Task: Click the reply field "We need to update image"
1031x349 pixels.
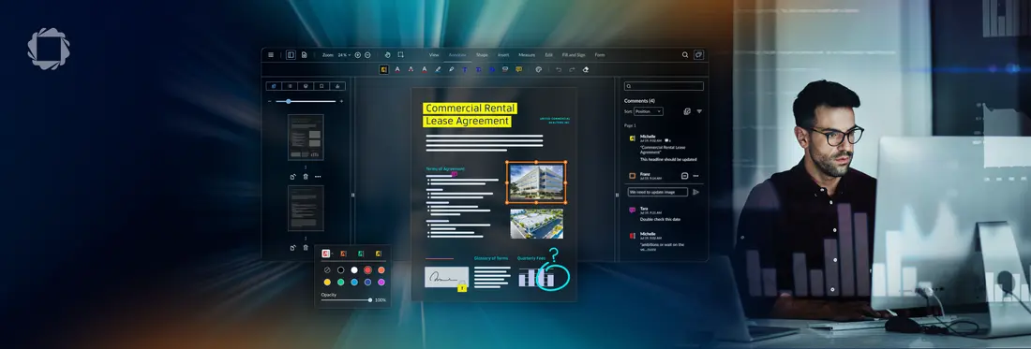Action: pos(658,192)
